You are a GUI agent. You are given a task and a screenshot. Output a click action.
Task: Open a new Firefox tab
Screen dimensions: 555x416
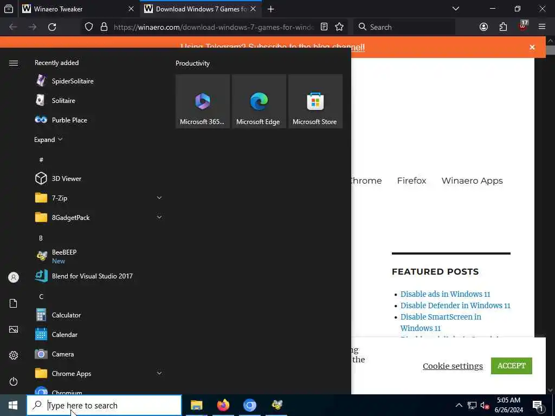271,9
